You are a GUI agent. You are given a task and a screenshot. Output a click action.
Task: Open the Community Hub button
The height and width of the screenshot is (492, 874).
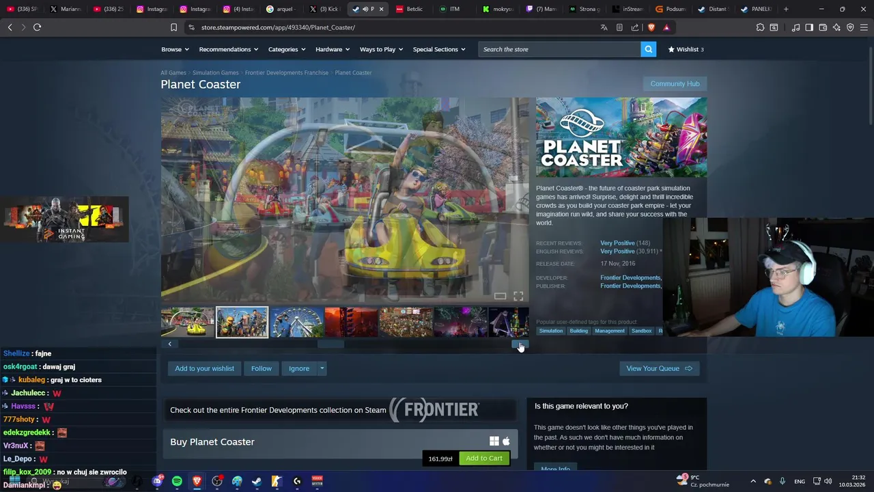click(x=675, y=83)
